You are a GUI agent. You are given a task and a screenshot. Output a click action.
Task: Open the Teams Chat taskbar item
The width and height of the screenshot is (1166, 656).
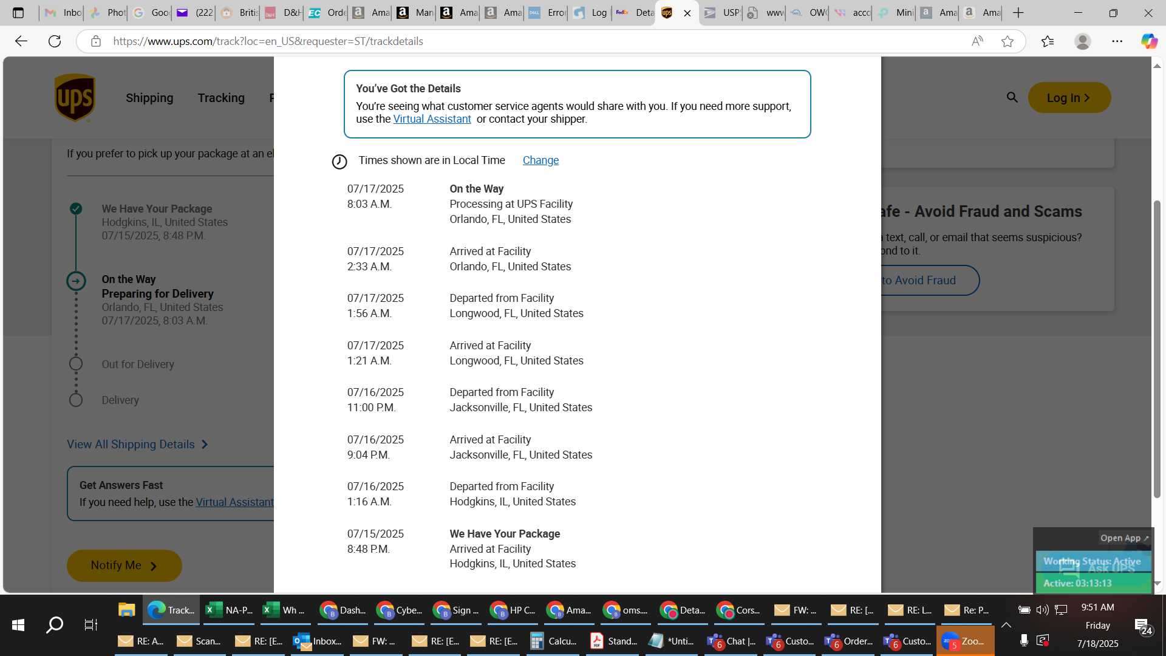click(732, 641)
